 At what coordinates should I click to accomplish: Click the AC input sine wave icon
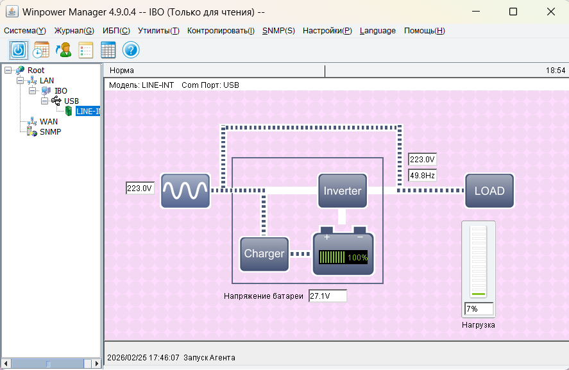pyautogui.click(x=185, y=190)
